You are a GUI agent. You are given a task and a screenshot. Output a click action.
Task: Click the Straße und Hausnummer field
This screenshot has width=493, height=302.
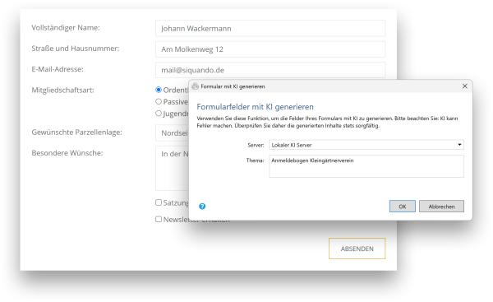tap(270, 49)
